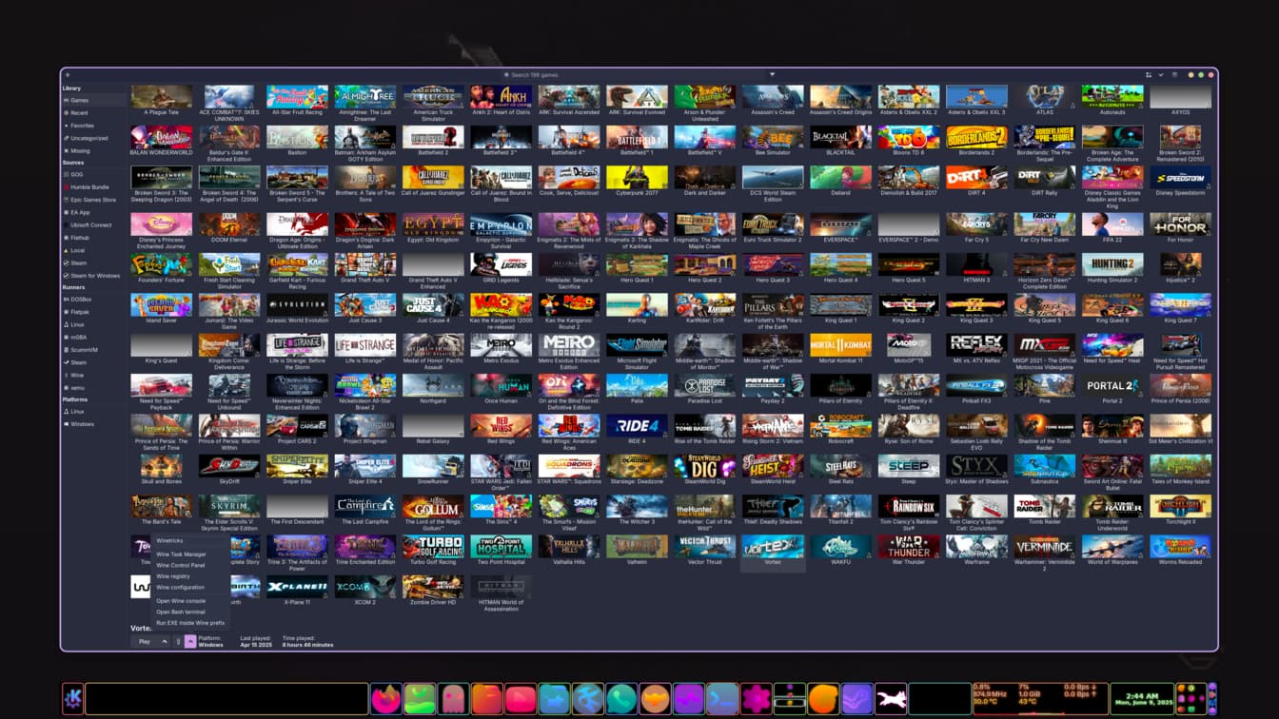Image resolution: width=1279 pixels, height=719 pixels.
Task: Select the Cyberpunk 2077 game thumbnail
Action: point(637,178)
